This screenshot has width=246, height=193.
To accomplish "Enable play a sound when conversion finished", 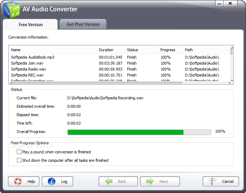I will pos(19,152).
